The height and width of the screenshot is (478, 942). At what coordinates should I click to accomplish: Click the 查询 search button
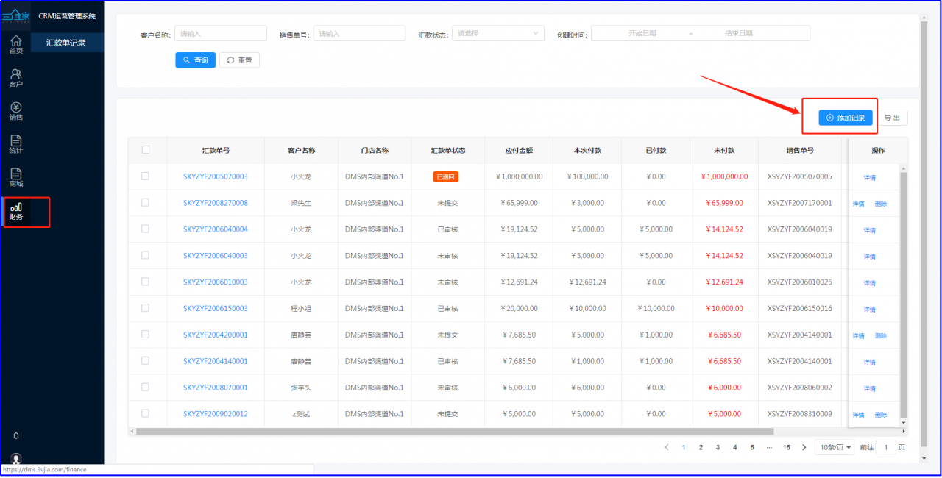tap(195, 60)
